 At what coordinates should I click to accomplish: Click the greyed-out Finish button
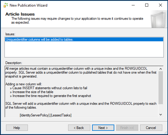click(127, 128)
